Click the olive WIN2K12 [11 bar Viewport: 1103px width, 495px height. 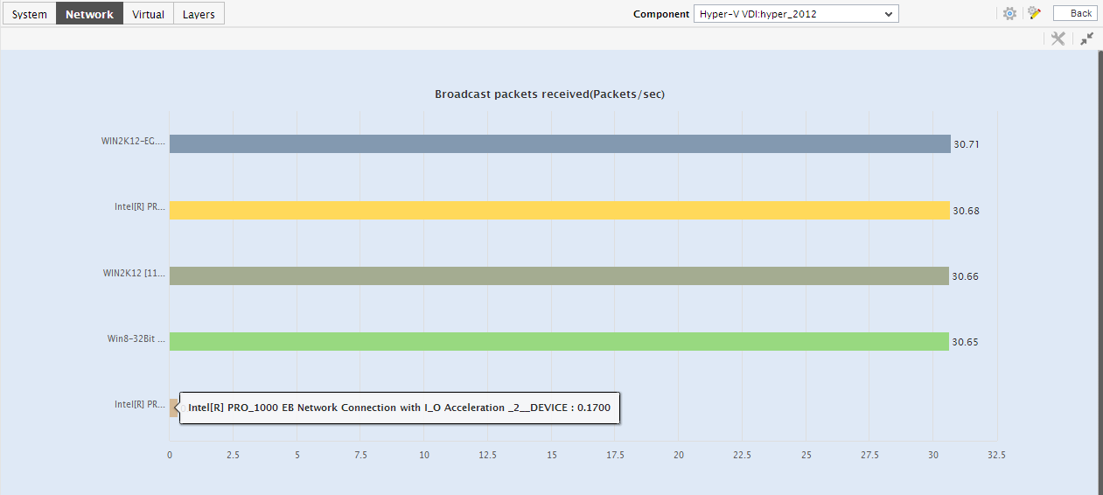[x=559, y=275]
